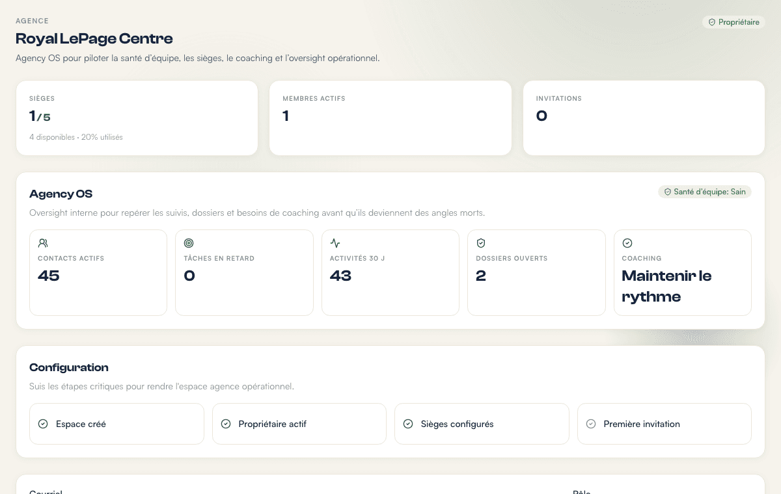Open the Contacts actifs tile
781x494 pixels.
(98, 272)
